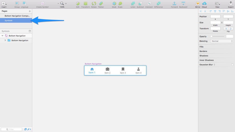This screenshot has height=132, width=235.
Task: Click the Position Y field
Action: 228,16
